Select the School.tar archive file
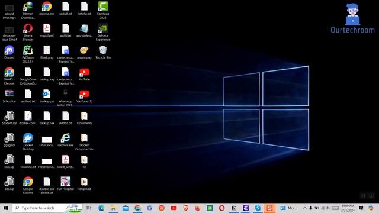The image size is (379, 213). click(x=9, y=96)
